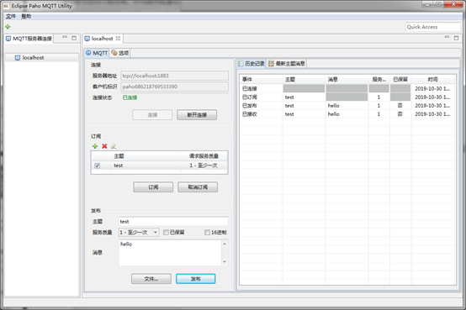Enable the 16进制 hex checkbox
466x310 pixels.
pos(207,232)
